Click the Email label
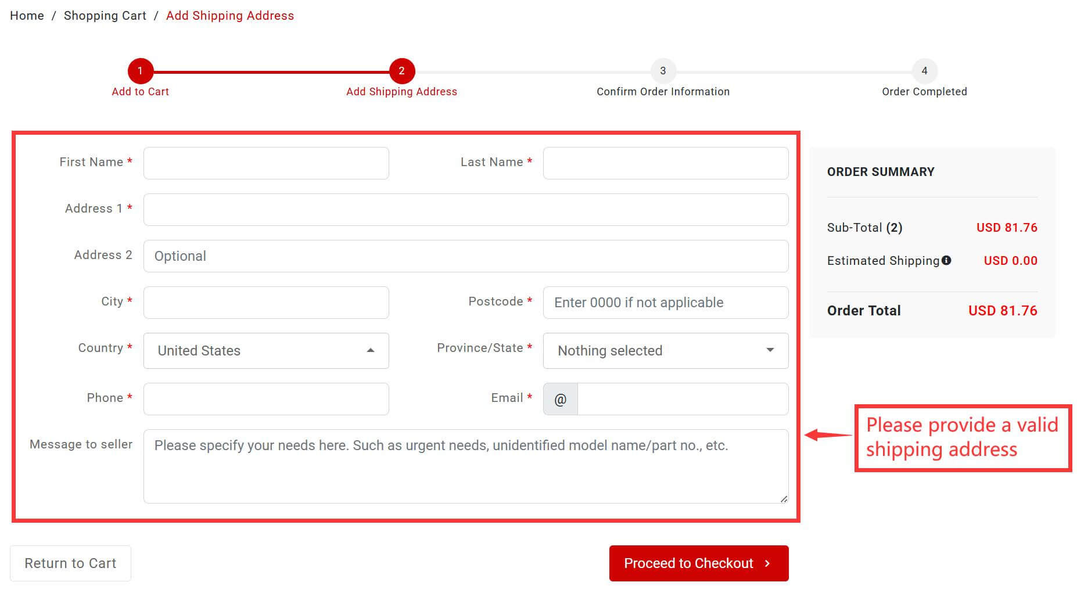 [x=507, y=398]
